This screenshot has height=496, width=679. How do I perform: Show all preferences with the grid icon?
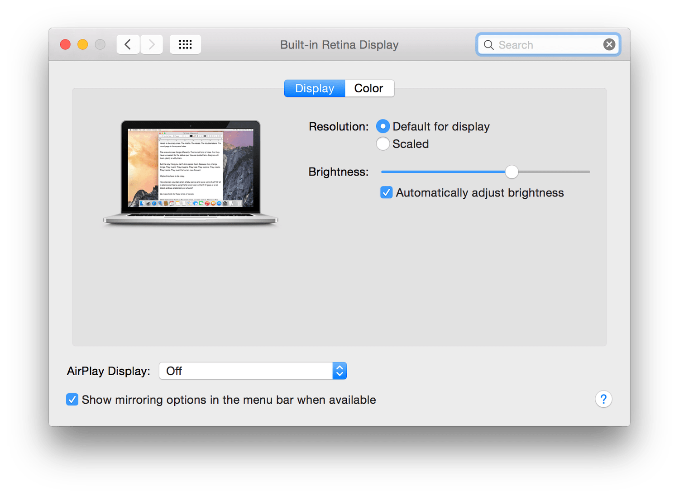(x=185, y=44)
